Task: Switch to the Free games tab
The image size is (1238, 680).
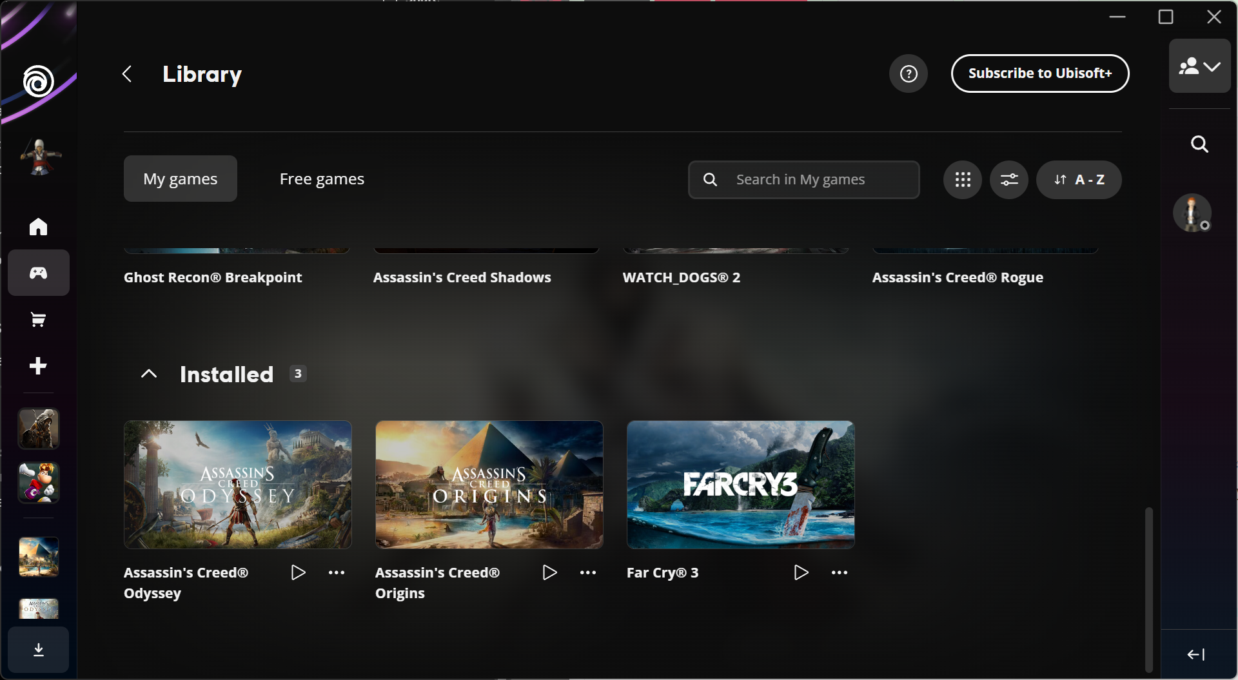Action: [322, 179]
